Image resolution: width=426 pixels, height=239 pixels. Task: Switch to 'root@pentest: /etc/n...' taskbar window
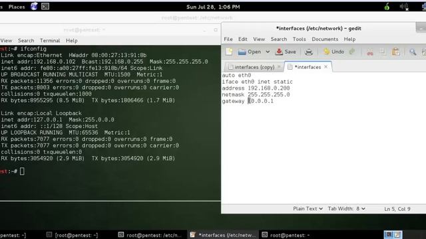click(x=150, y=235)
